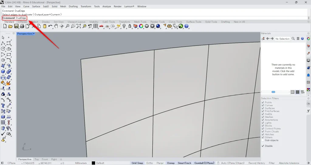Switch to the Front viewport tab
The width and height of the screenshot is (311, 165).
click(45, 159)
